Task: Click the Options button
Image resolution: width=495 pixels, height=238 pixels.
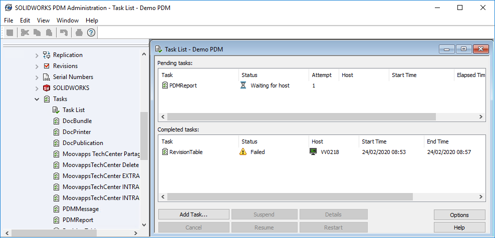Action: point(459,215)
